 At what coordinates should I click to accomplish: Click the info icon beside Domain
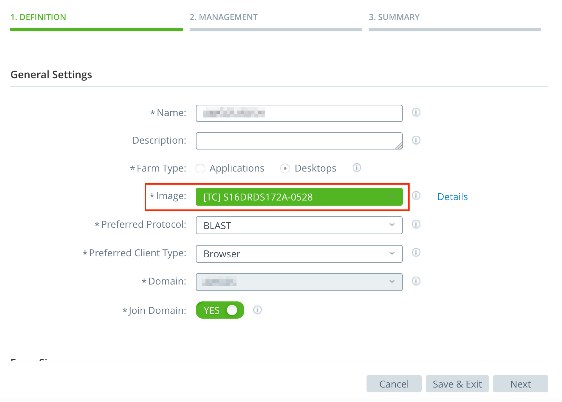point(416,281)
